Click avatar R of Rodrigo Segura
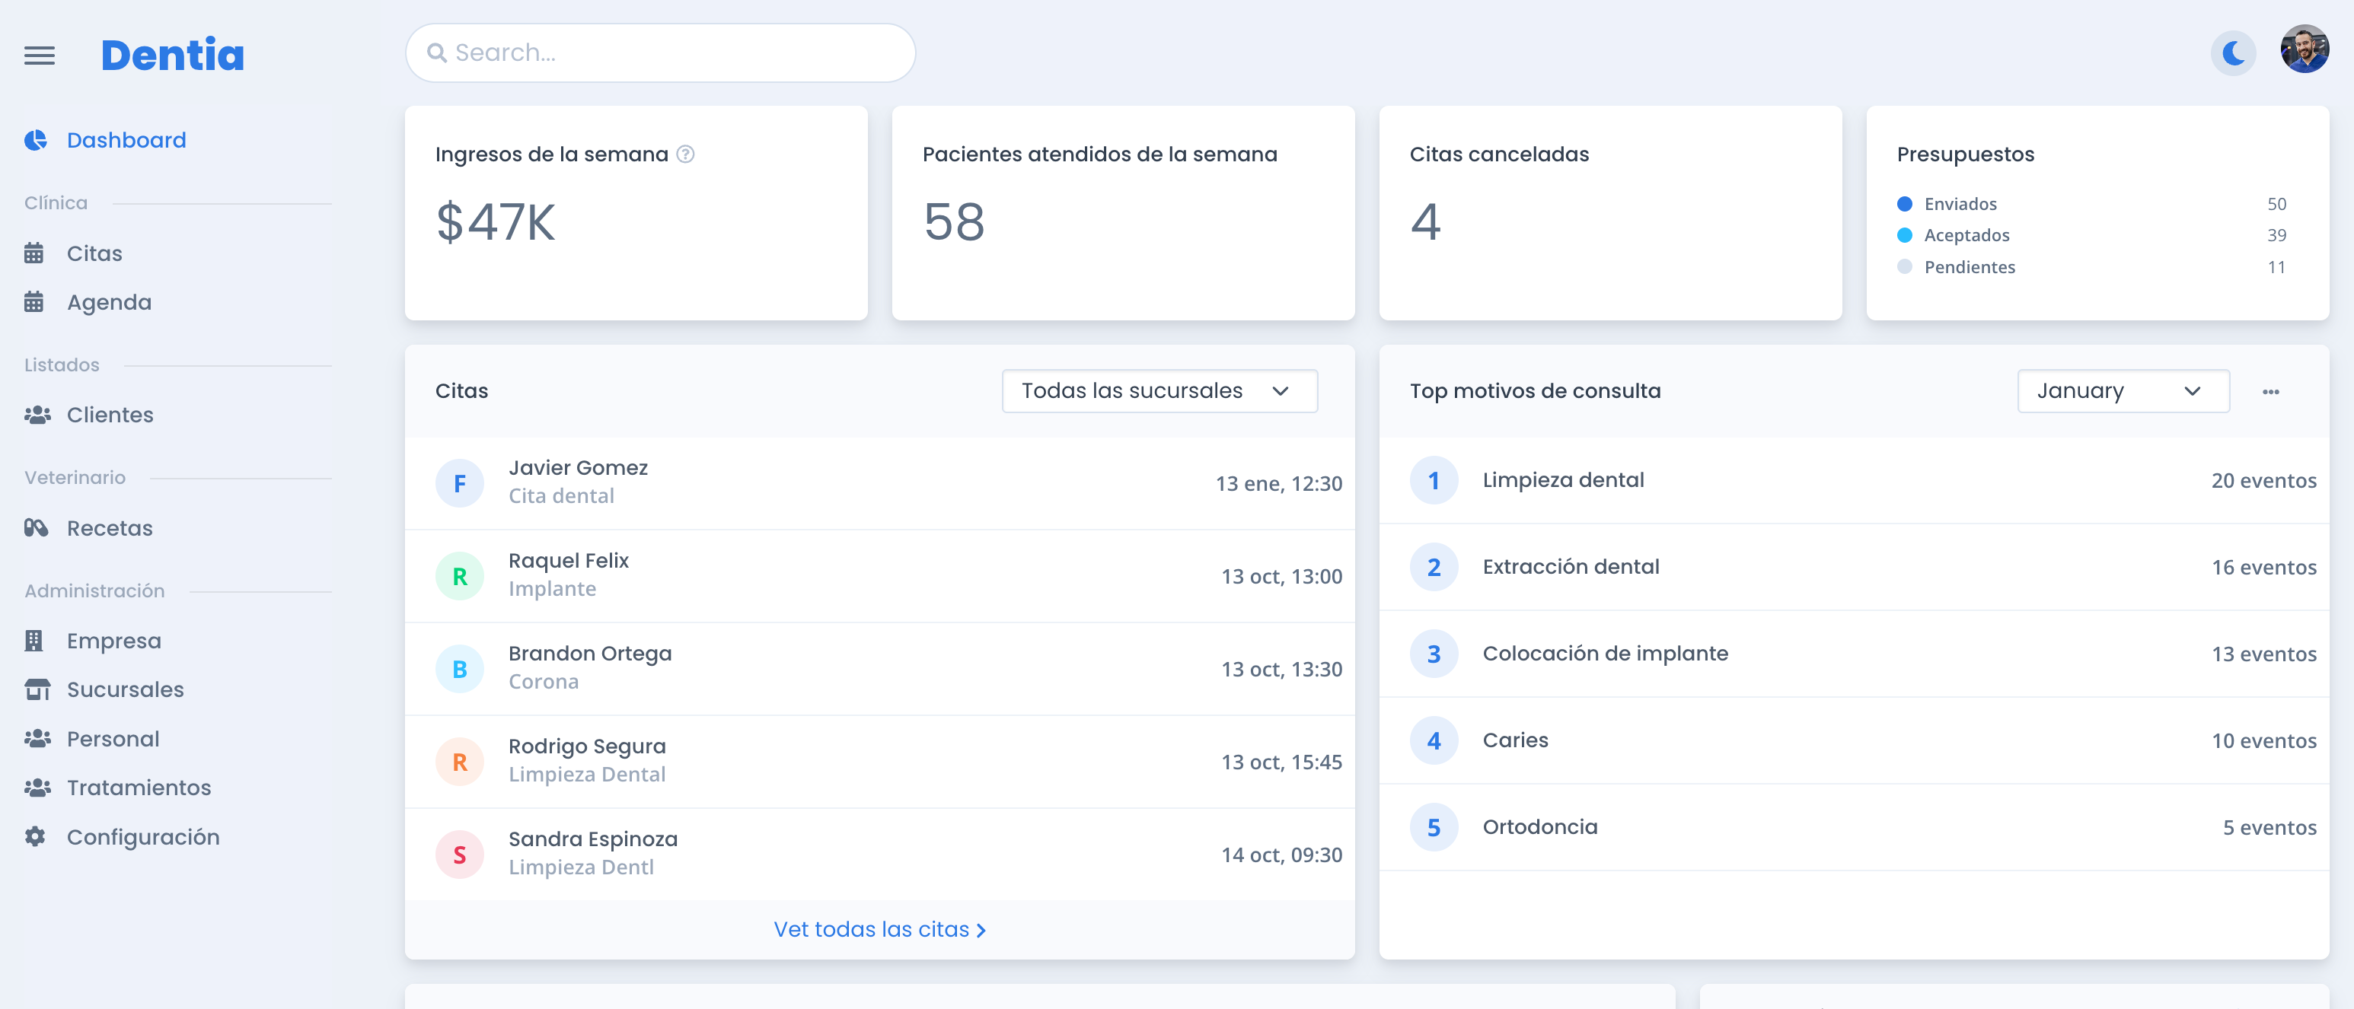 [460, 762]
